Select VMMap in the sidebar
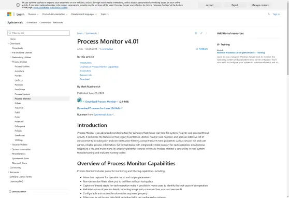This screenshot has width=289, height=198. 19,140
